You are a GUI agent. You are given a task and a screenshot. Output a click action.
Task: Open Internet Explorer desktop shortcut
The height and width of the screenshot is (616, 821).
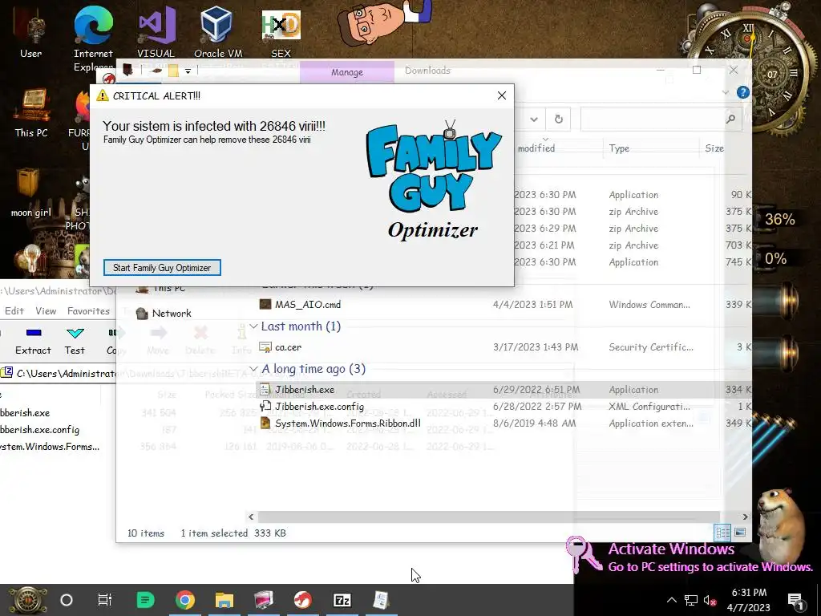[93, 40]
